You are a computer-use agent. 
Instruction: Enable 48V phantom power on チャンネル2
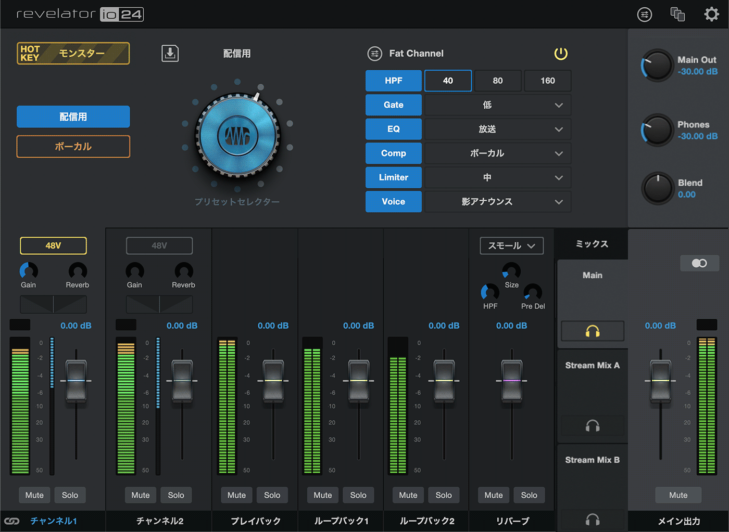point(159,245)
